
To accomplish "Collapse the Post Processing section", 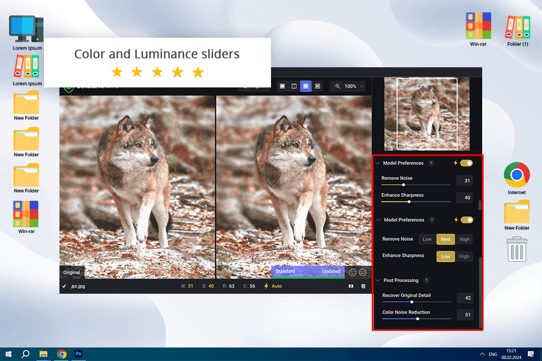I will pyautogui.click(x=378, y=280).
